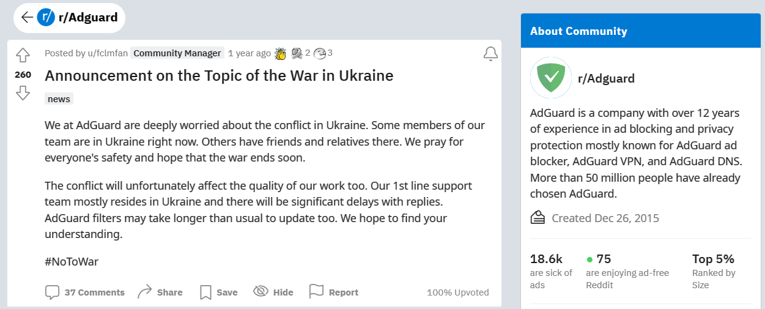The image size is (765, 309).
Task: Open r/Adguard link in About Community
Action: click(x=606, y=78)
